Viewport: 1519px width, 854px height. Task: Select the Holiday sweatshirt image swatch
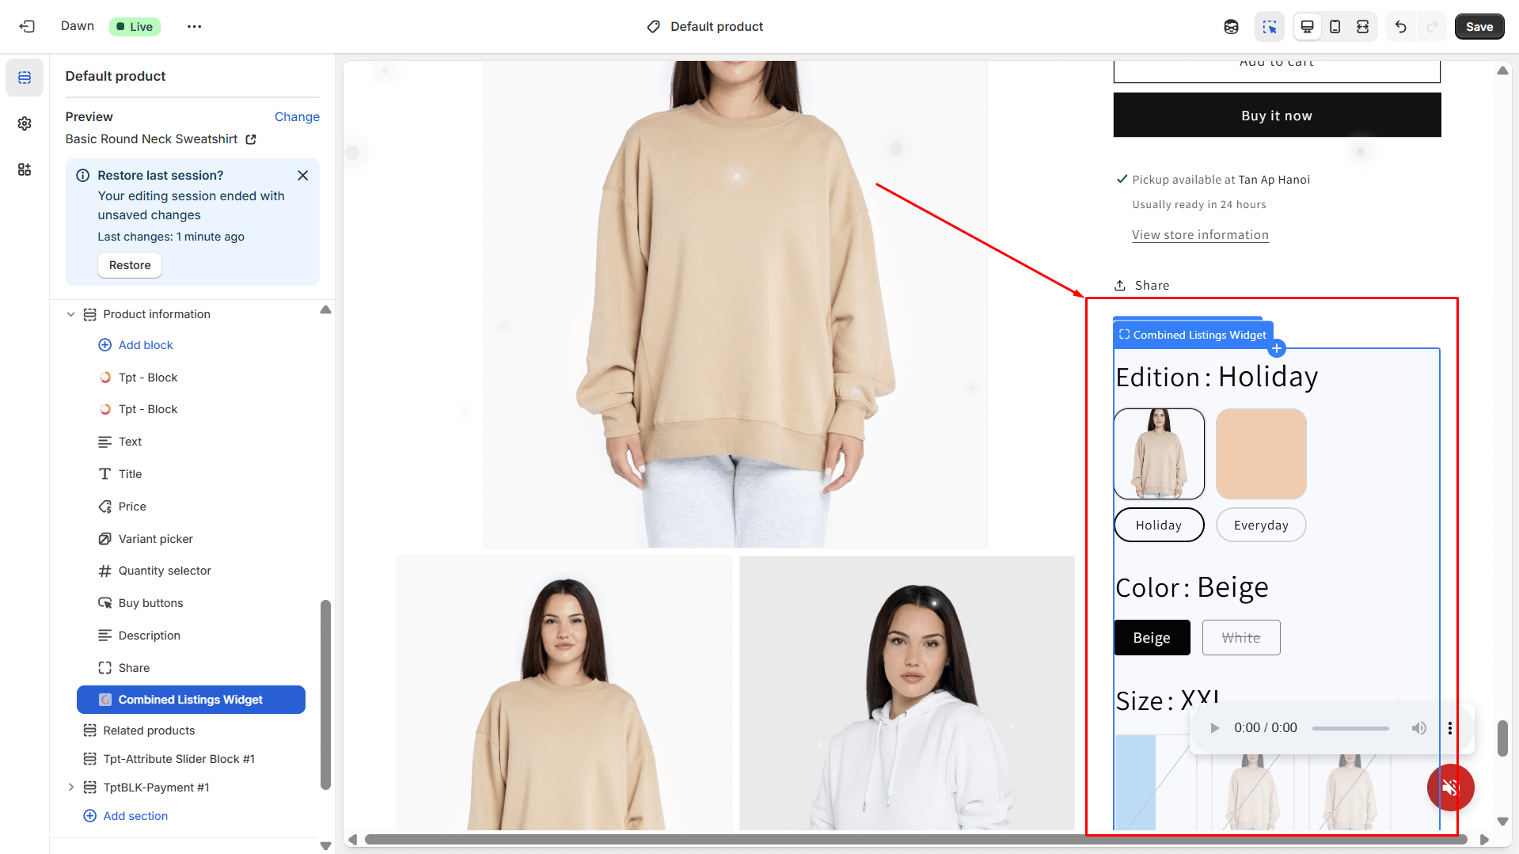(x=1159, y=454)
